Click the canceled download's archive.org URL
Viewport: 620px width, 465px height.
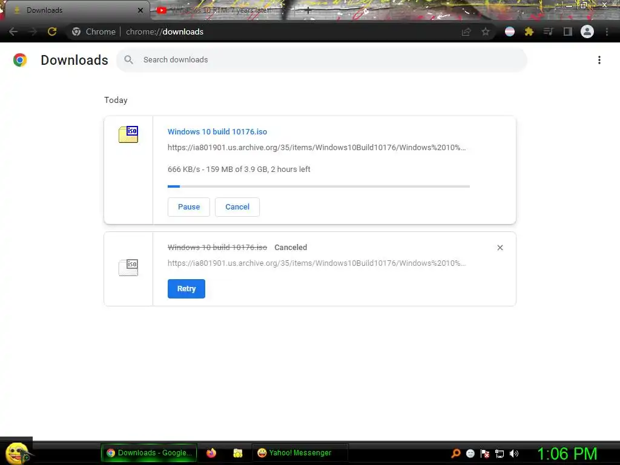(316, 263)
